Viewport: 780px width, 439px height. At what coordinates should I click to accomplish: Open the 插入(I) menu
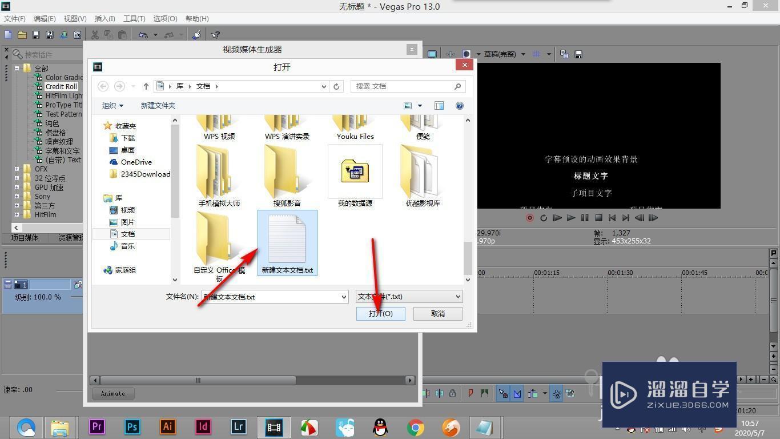click(104, 19)
